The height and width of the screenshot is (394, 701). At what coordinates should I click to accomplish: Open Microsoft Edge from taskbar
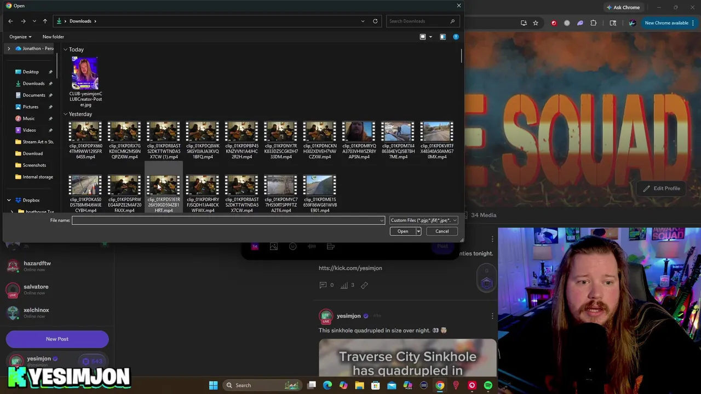[327, 385]
